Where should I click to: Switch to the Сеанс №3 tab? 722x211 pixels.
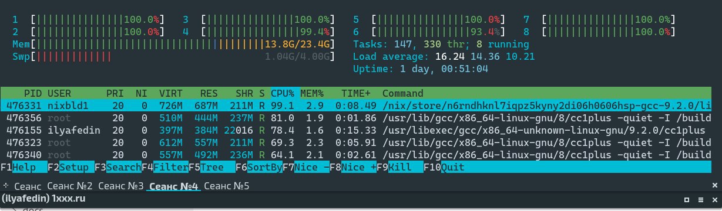[x=121, y=186]
